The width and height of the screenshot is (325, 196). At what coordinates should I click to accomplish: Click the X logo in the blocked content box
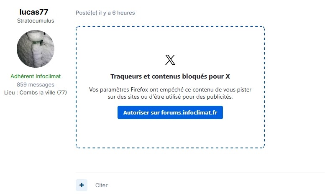tap(170, 60)
